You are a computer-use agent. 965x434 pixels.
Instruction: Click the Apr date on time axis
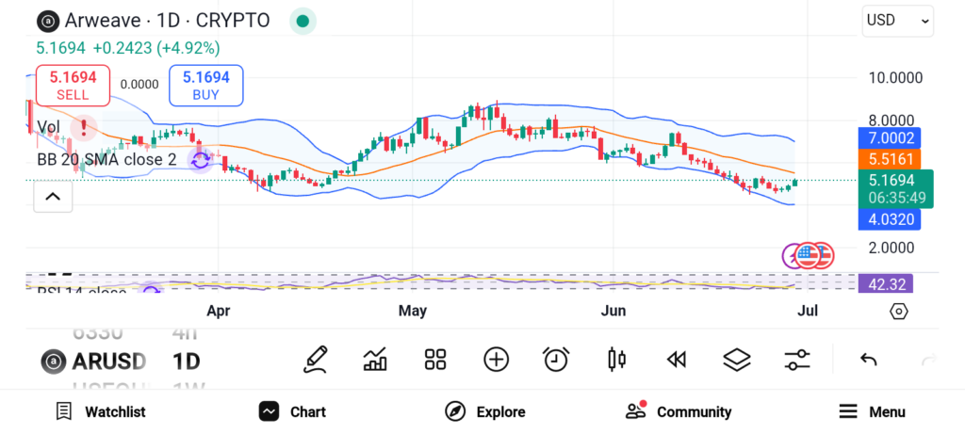[219, 311]
